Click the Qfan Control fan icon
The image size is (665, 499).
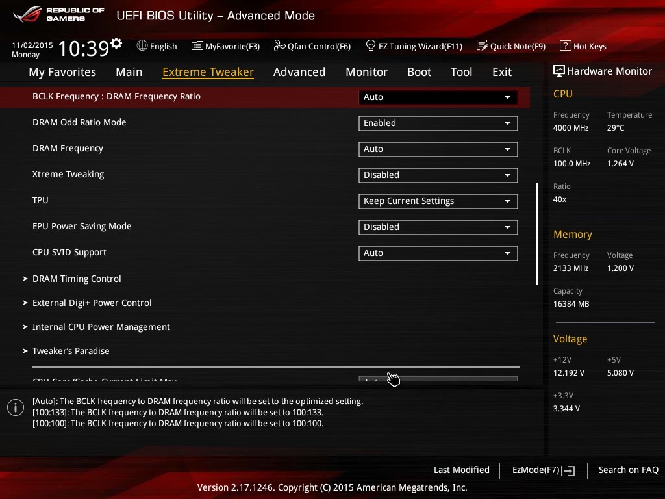click(279, 45)
